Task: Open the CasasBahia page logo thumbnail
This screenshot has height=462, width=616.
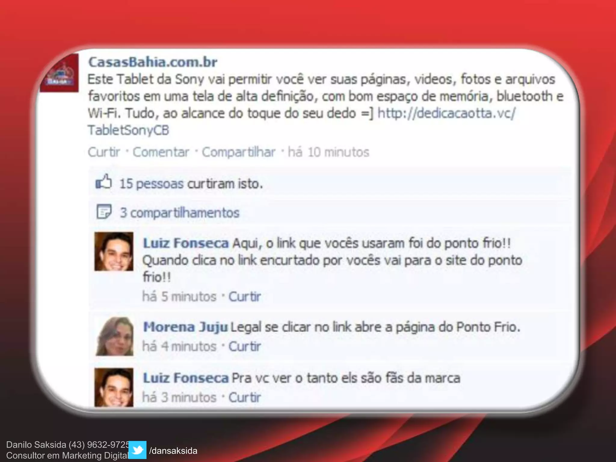Action: click(x=60, y=73)
